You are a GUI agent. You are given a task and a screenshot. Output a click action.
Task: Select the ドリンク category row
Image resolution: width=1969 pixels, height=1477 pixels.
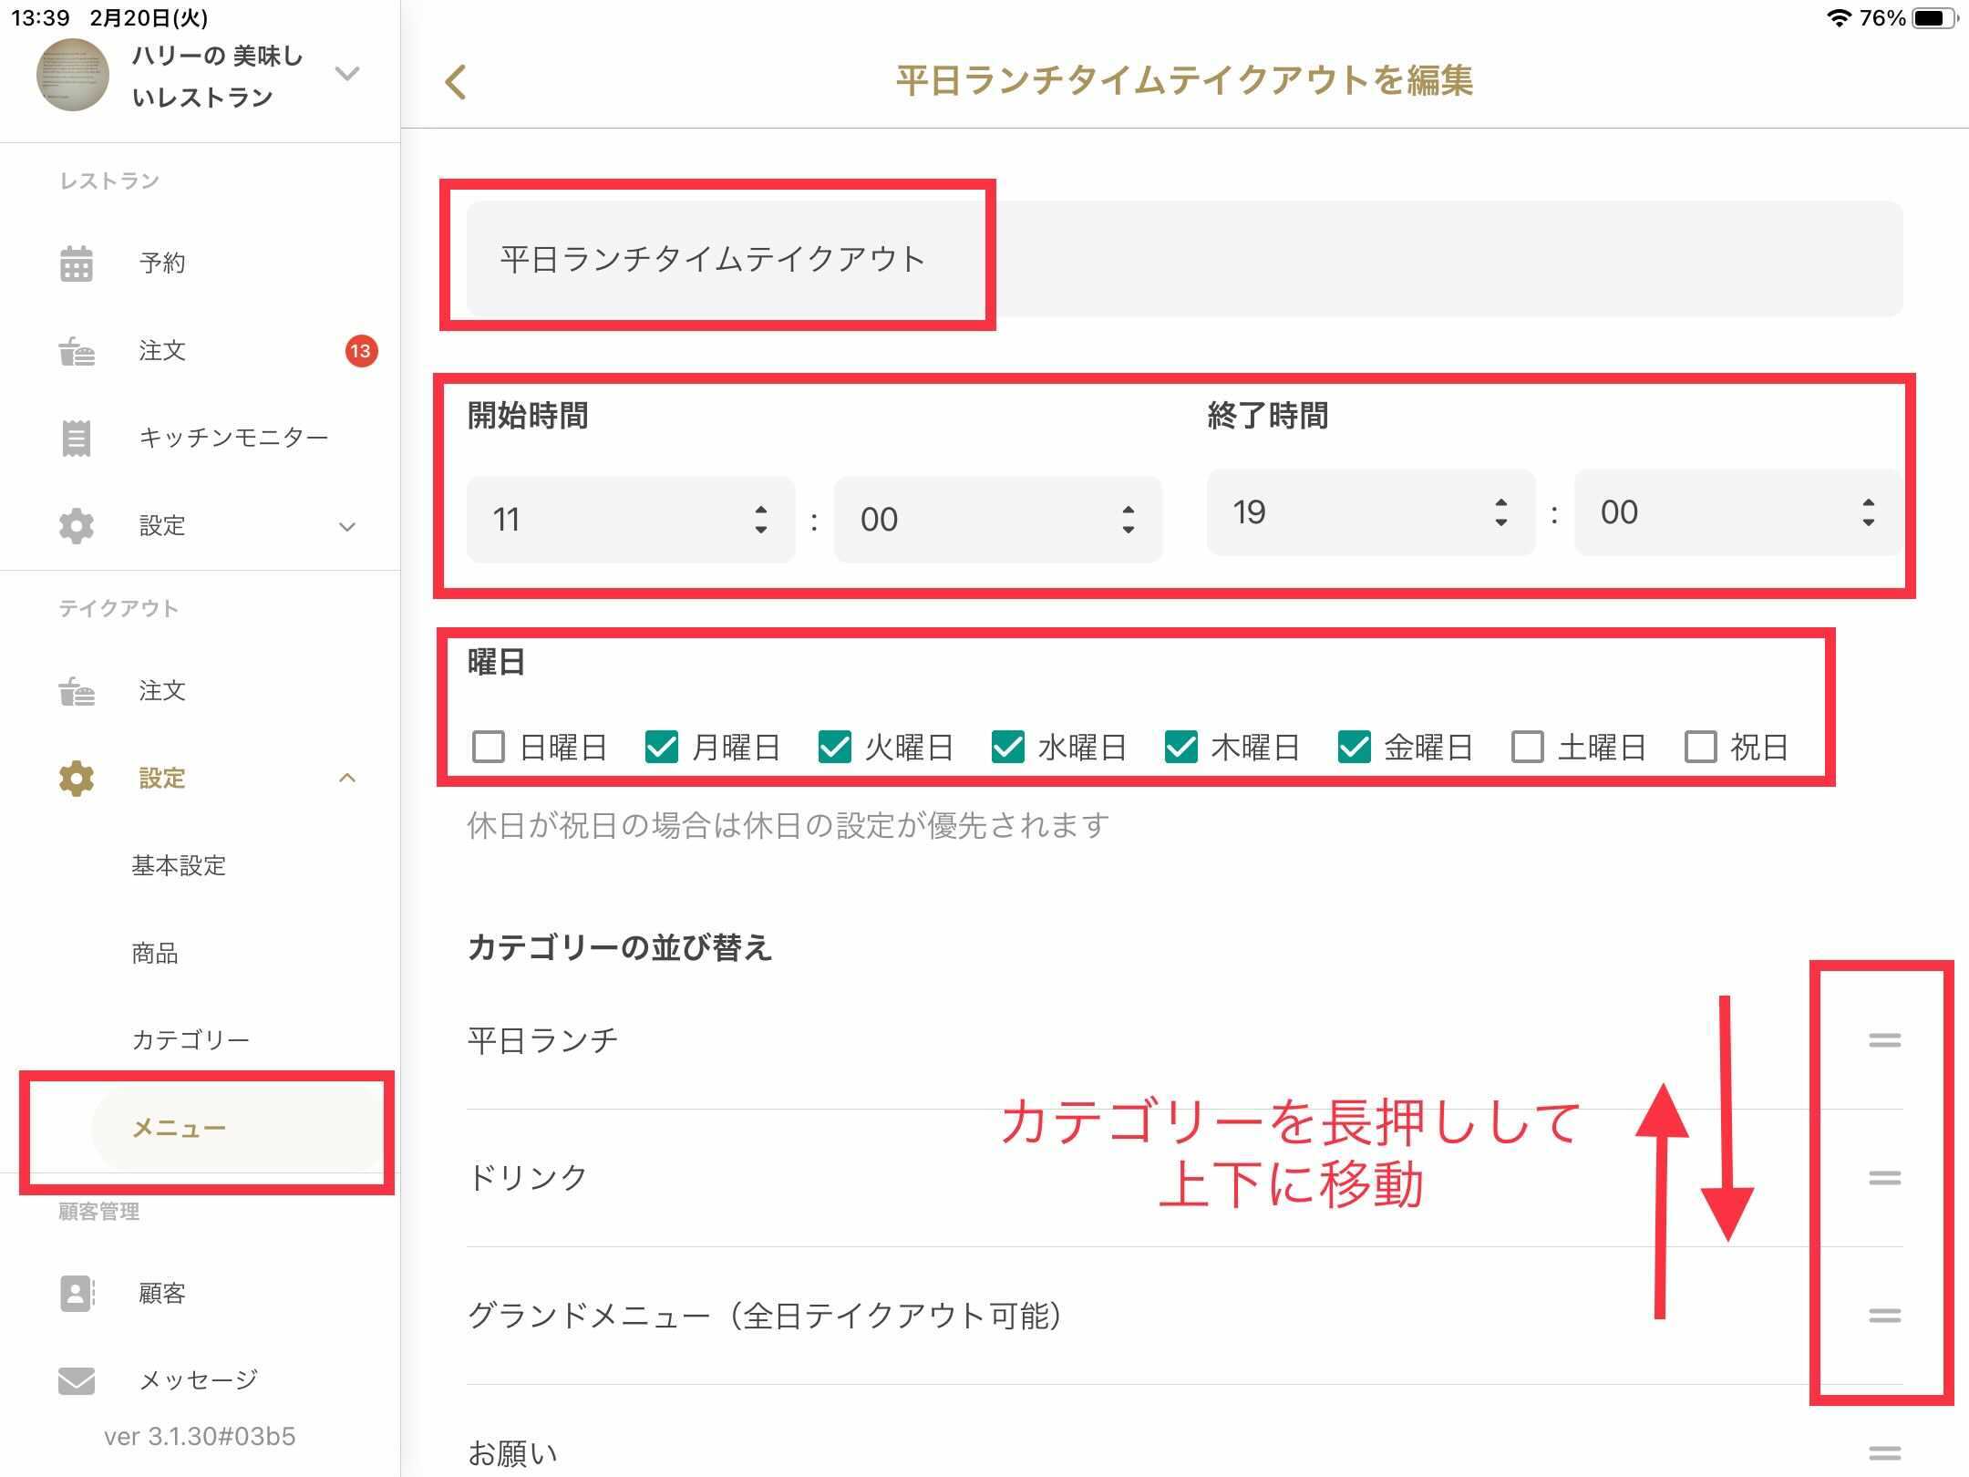point(1184,1178)
